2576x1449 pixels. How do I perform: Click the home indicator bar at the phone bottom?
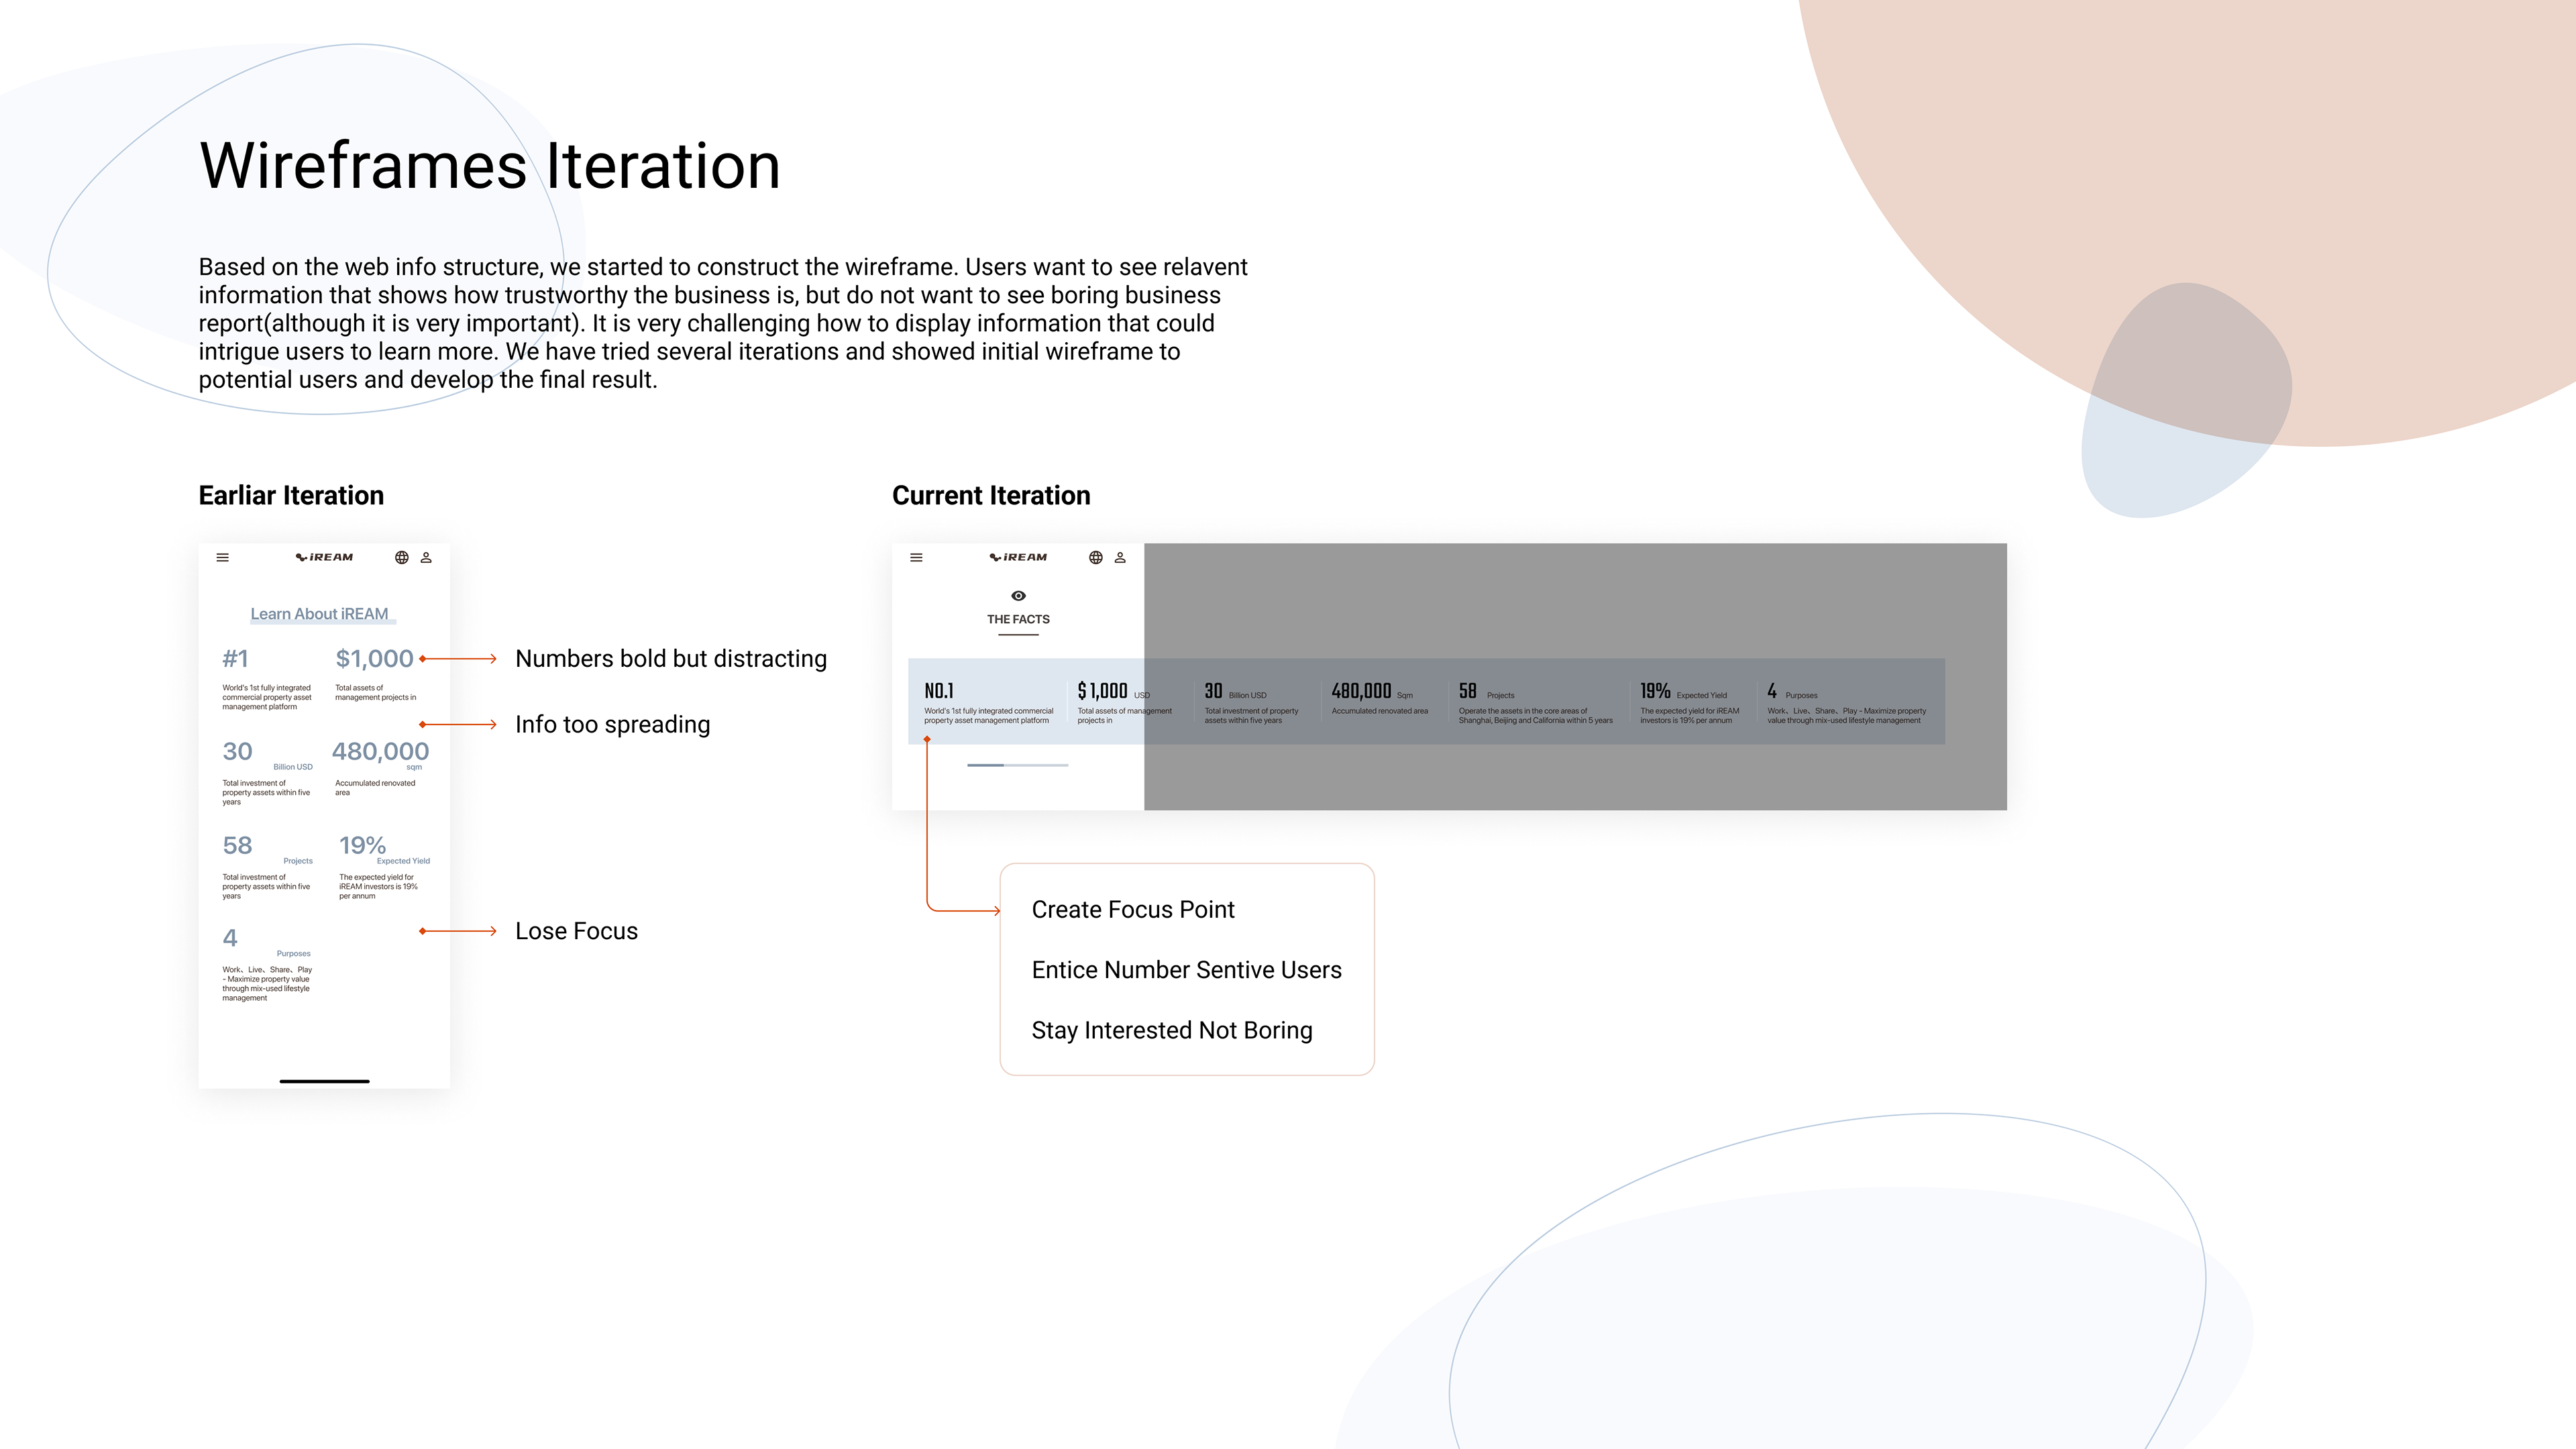click(324, 1081)
